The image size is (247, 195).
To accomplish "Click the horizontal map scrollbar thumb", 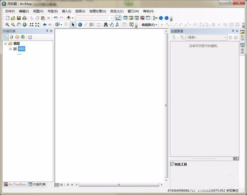I will (119, 185).
